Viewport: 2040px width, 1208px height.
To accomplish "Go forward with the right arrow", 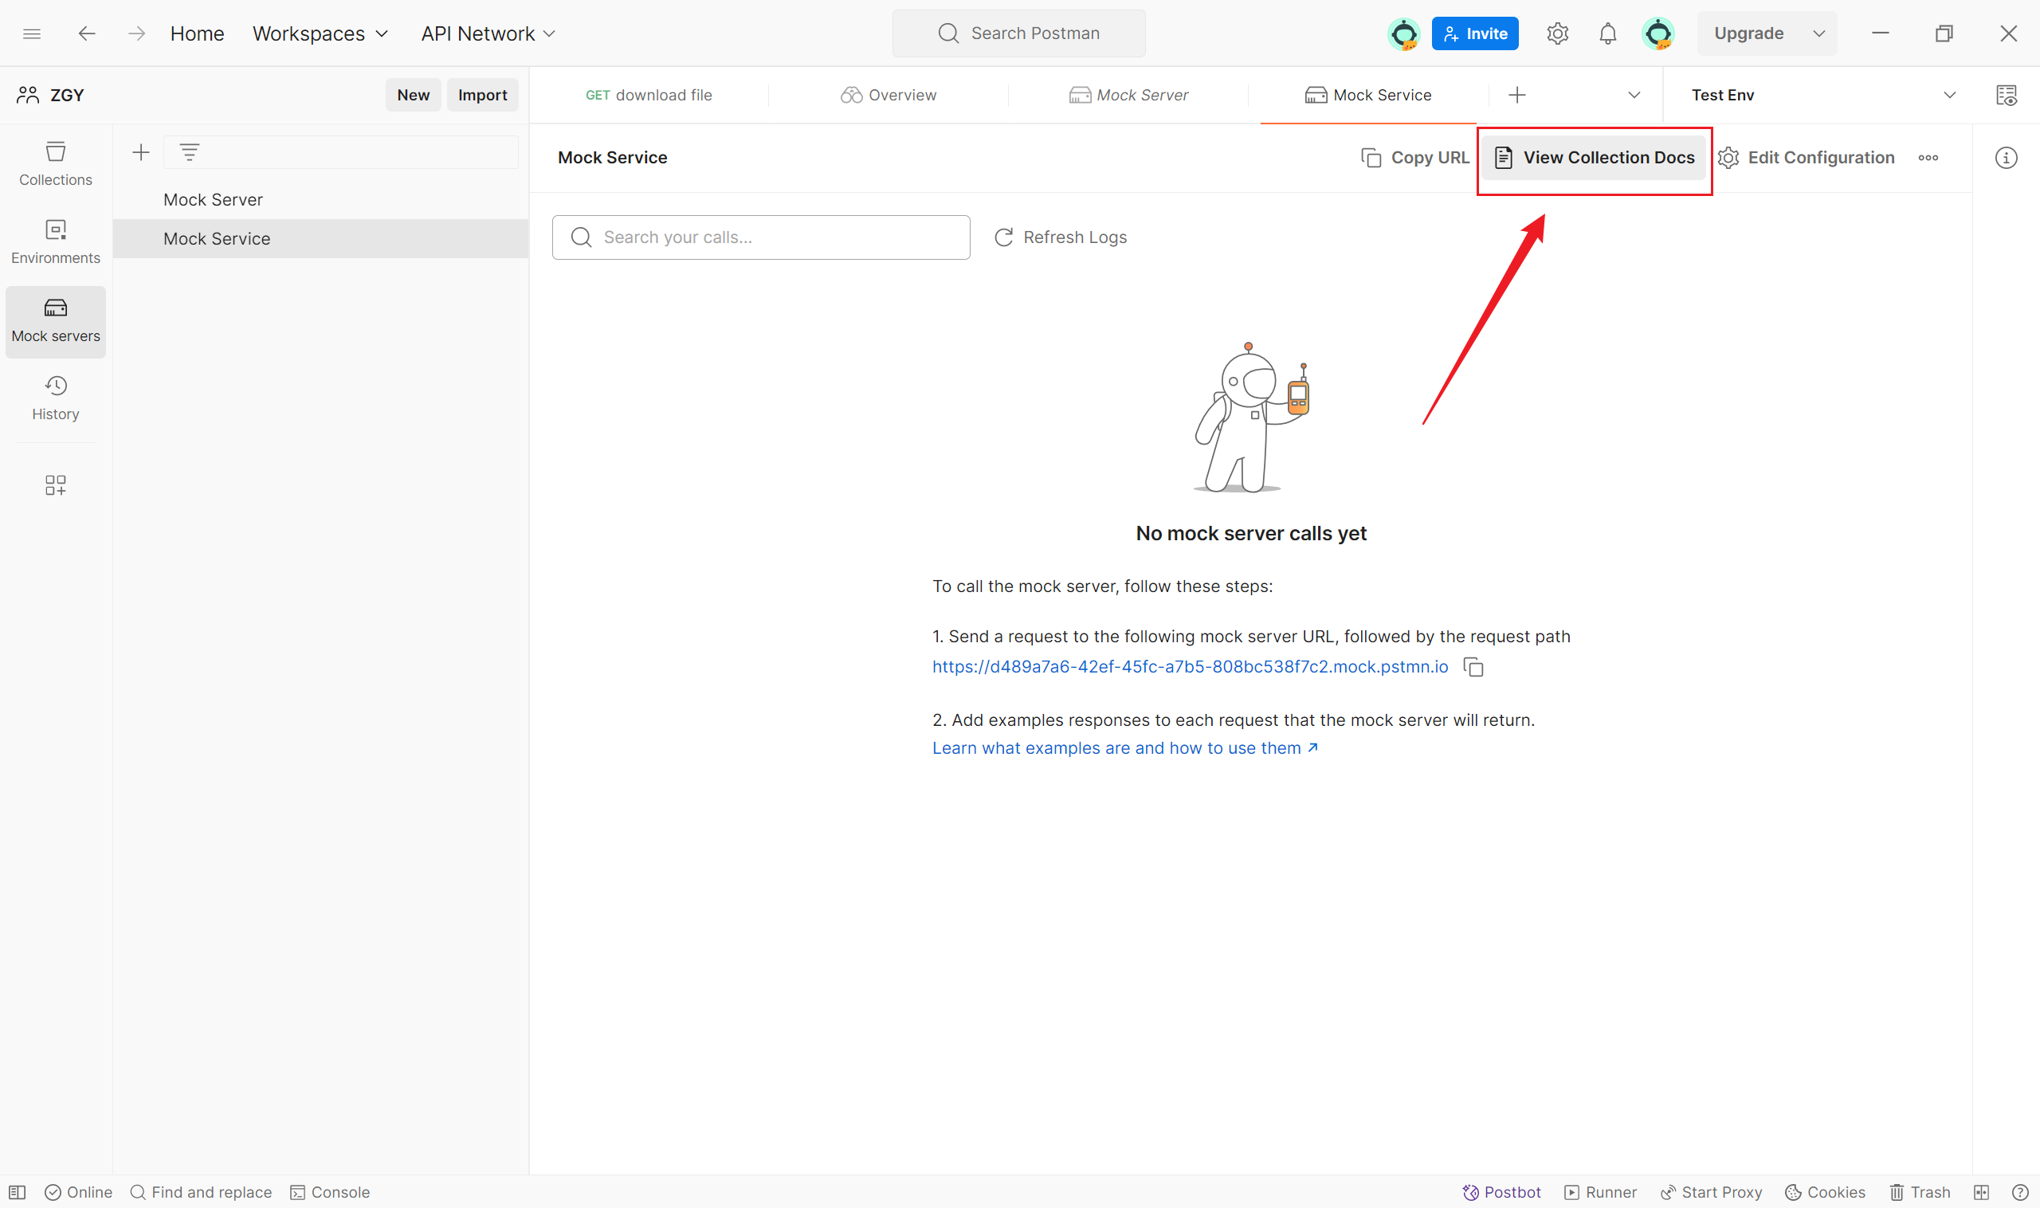I will pos(137,33).
